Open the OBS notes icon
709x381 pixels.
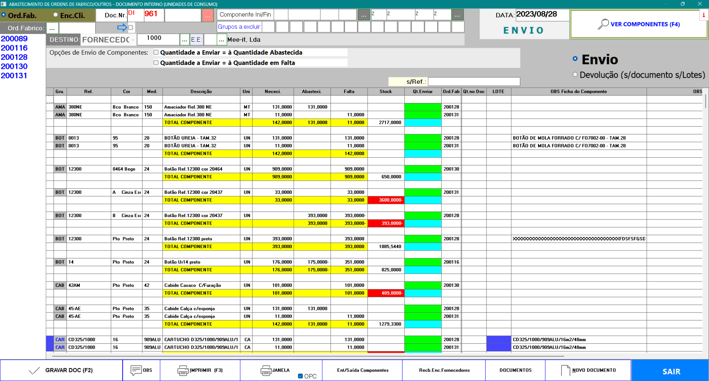pyautogui.click(x=136, y=370)
